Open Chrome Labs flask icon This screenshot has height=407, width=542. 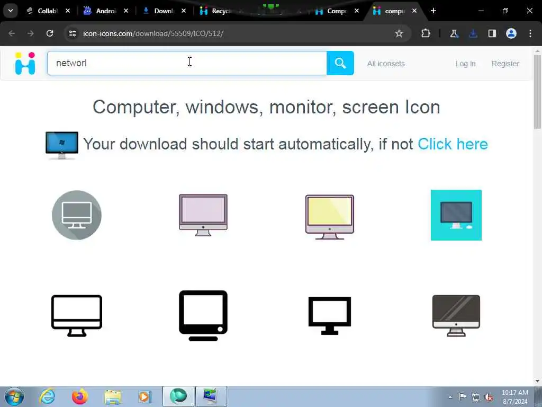454,33
